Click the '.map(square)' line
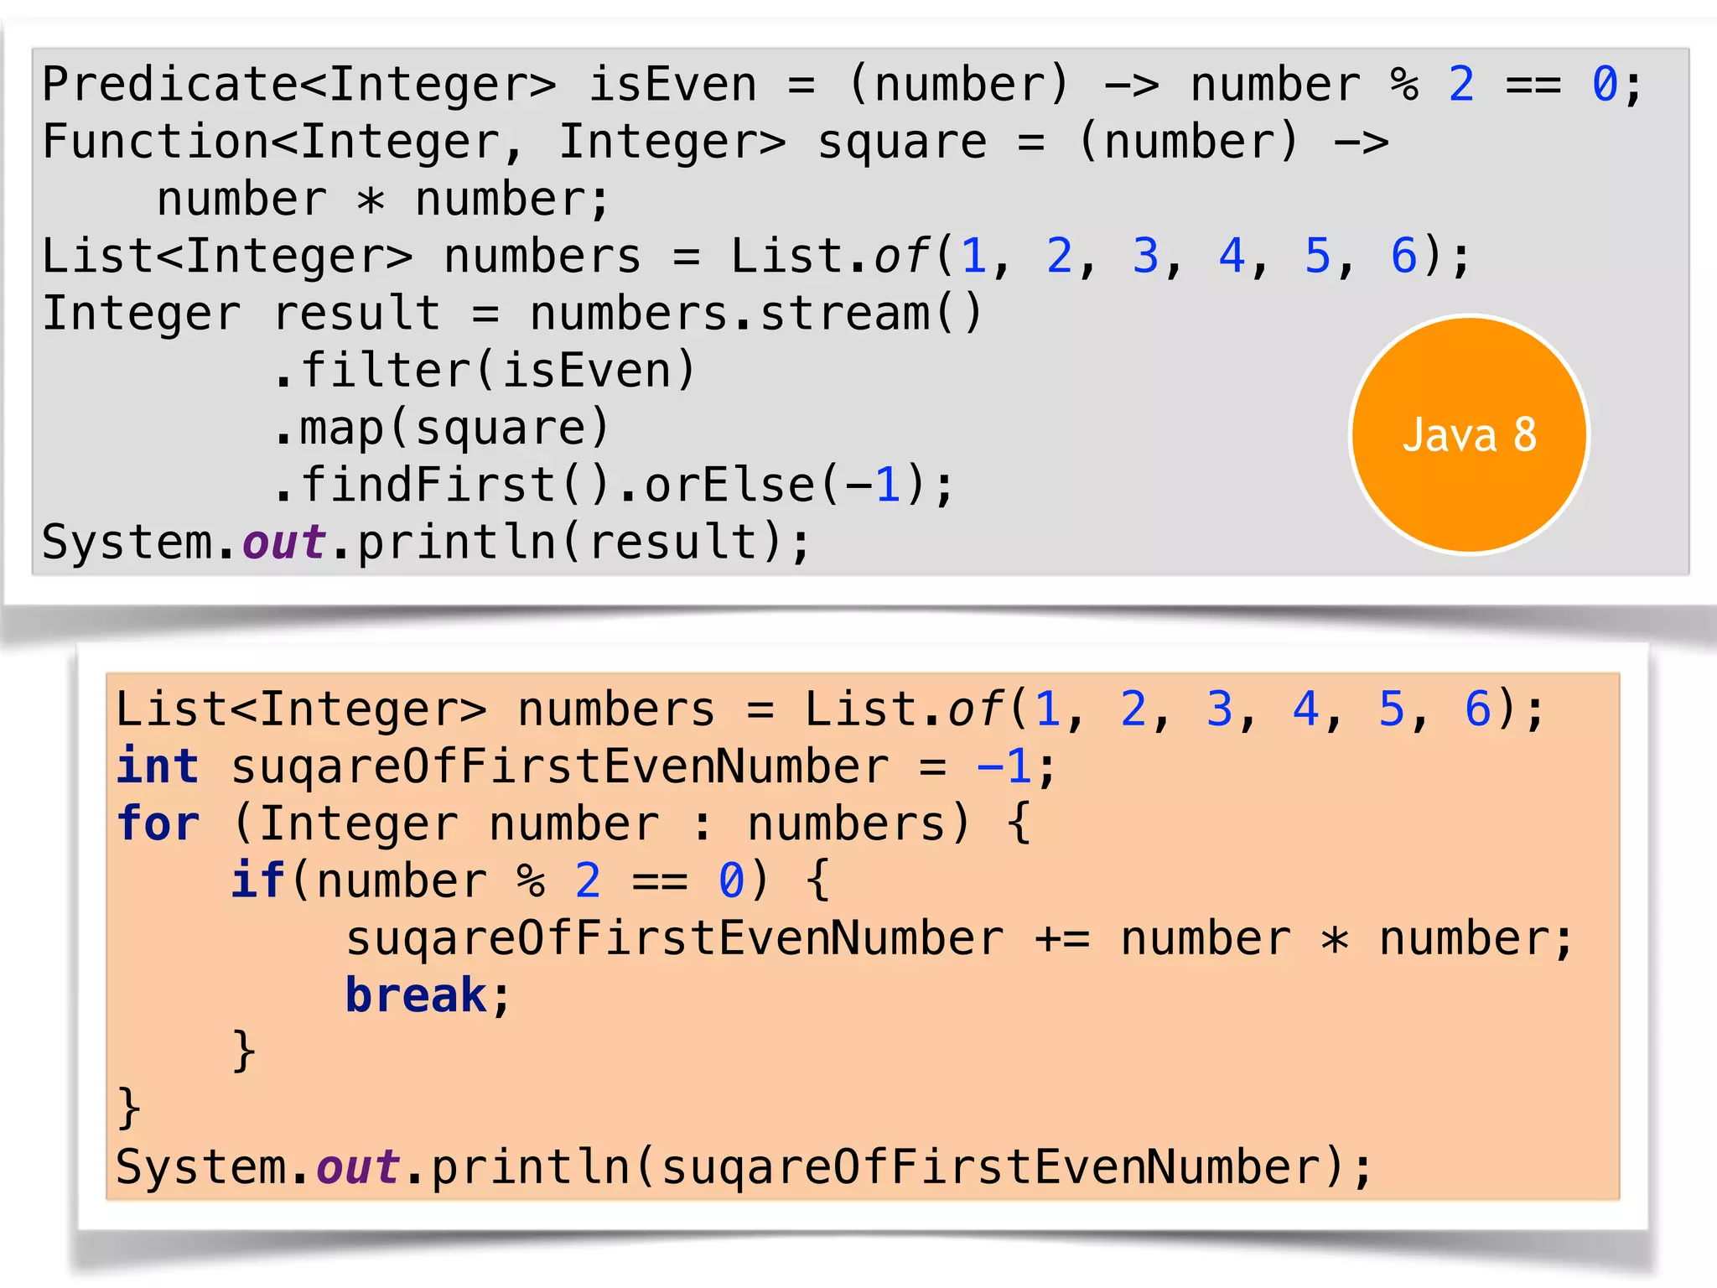The image size is (1717, 1288). [x=442, y=428]
